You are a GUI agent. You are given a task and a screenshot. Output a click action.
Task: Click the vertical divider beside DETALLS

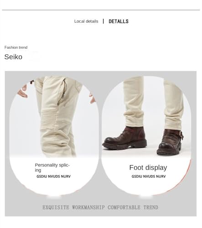(104, 21)
